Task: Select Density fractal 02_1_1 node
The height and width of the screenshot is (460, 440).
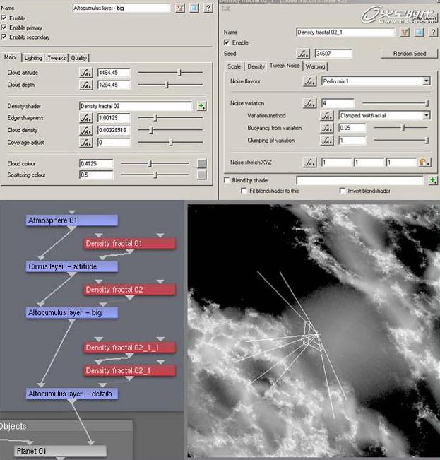Action: pyautogui.click(x=129, y=348)
